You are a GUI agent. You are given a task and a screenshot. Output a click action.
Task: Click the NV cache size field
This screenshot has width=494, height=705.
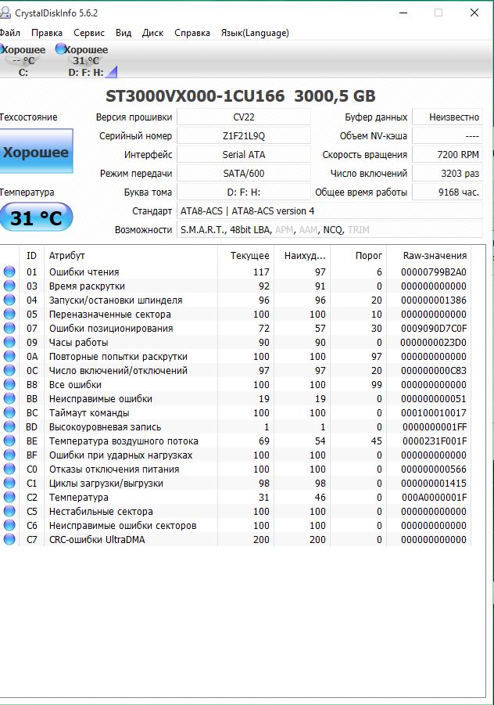447,136
